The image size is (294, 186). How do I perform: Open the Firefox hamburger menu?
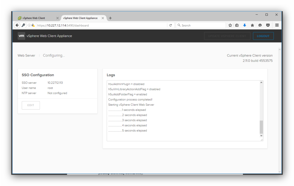click(276, 25)
